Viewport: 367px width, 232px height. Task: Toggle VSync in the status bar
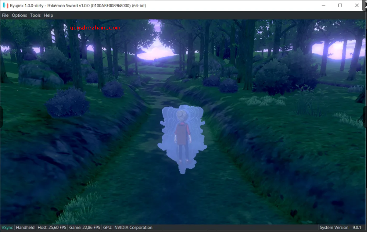tap(7, 228)
